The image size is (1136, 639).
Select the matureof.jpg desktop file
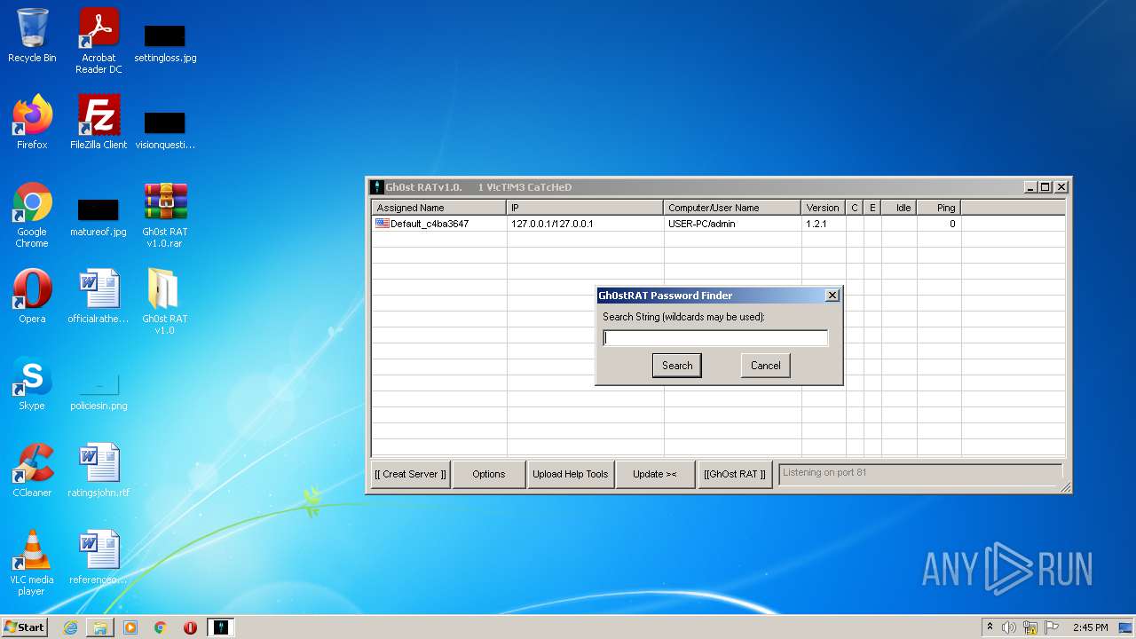pos(99,217)
